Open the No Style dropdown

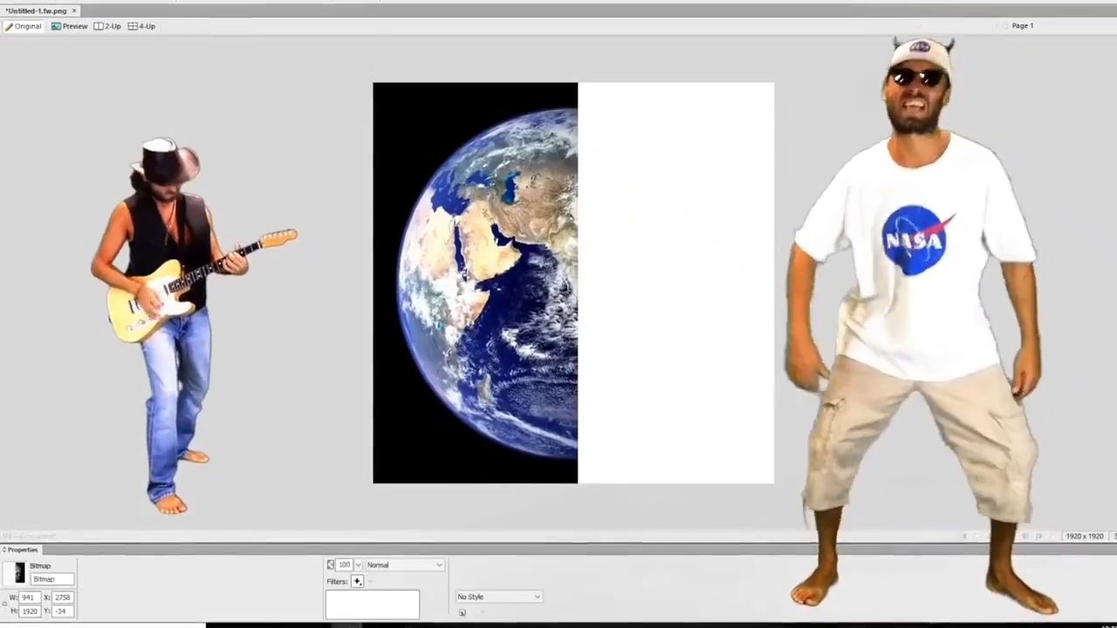point(498,597)
